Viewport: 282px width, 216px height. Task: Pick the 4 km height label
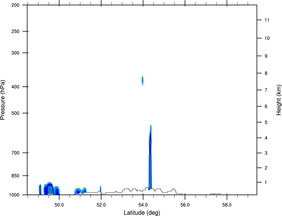click(x=266, y=138)
